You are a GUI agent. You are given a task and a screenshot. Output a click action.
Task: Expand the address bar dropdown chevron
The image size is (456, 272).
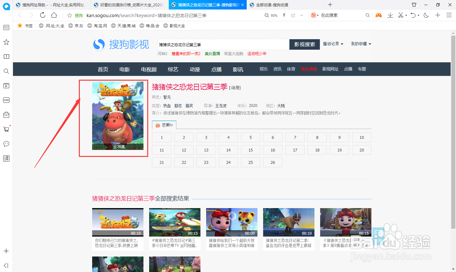click(x=301, y=15)
